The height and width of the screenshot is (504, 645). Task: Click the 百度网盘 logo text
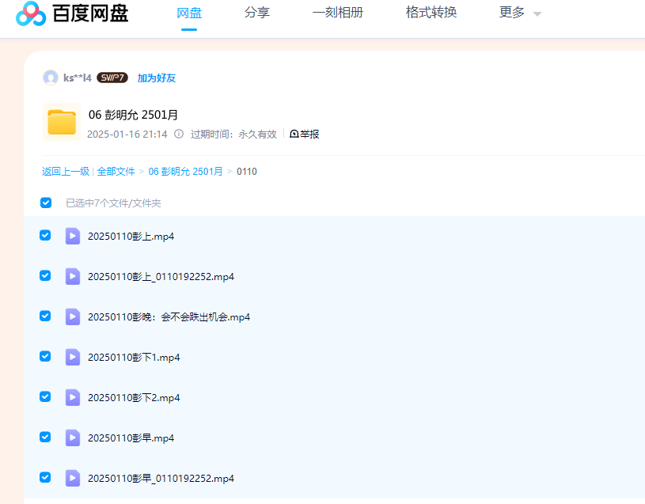[x=90, y=13]
